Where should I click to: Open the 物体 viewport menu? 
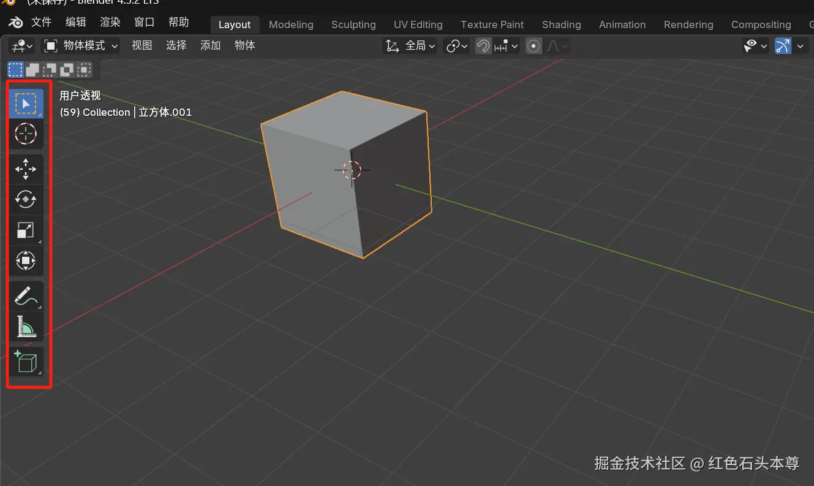pyautogui.click(x=245, y=46)
